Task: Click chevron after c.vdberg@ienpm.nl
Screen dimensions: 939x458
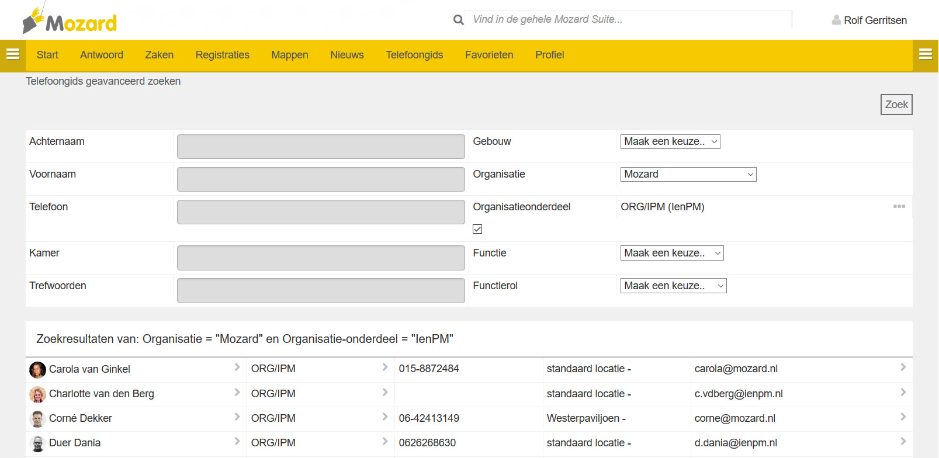Action: [903, 392]
